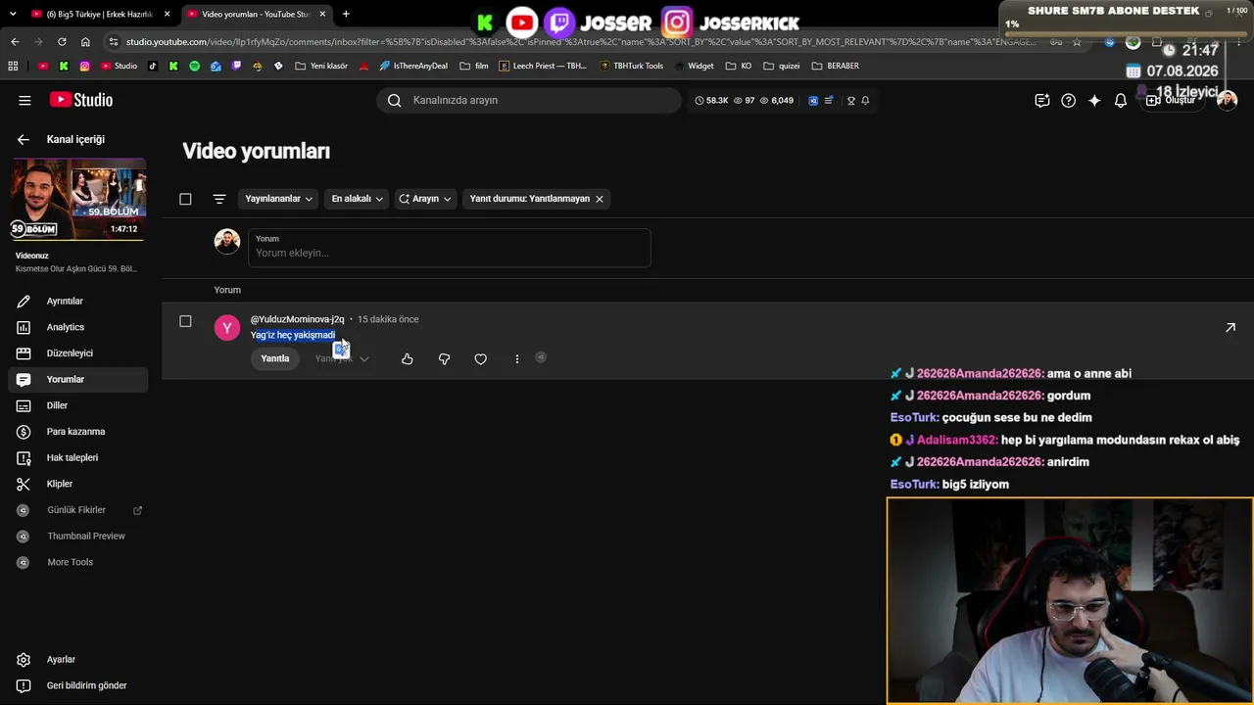
Task: Go to YouTube Studio home logo
Action: pos(81,100)
